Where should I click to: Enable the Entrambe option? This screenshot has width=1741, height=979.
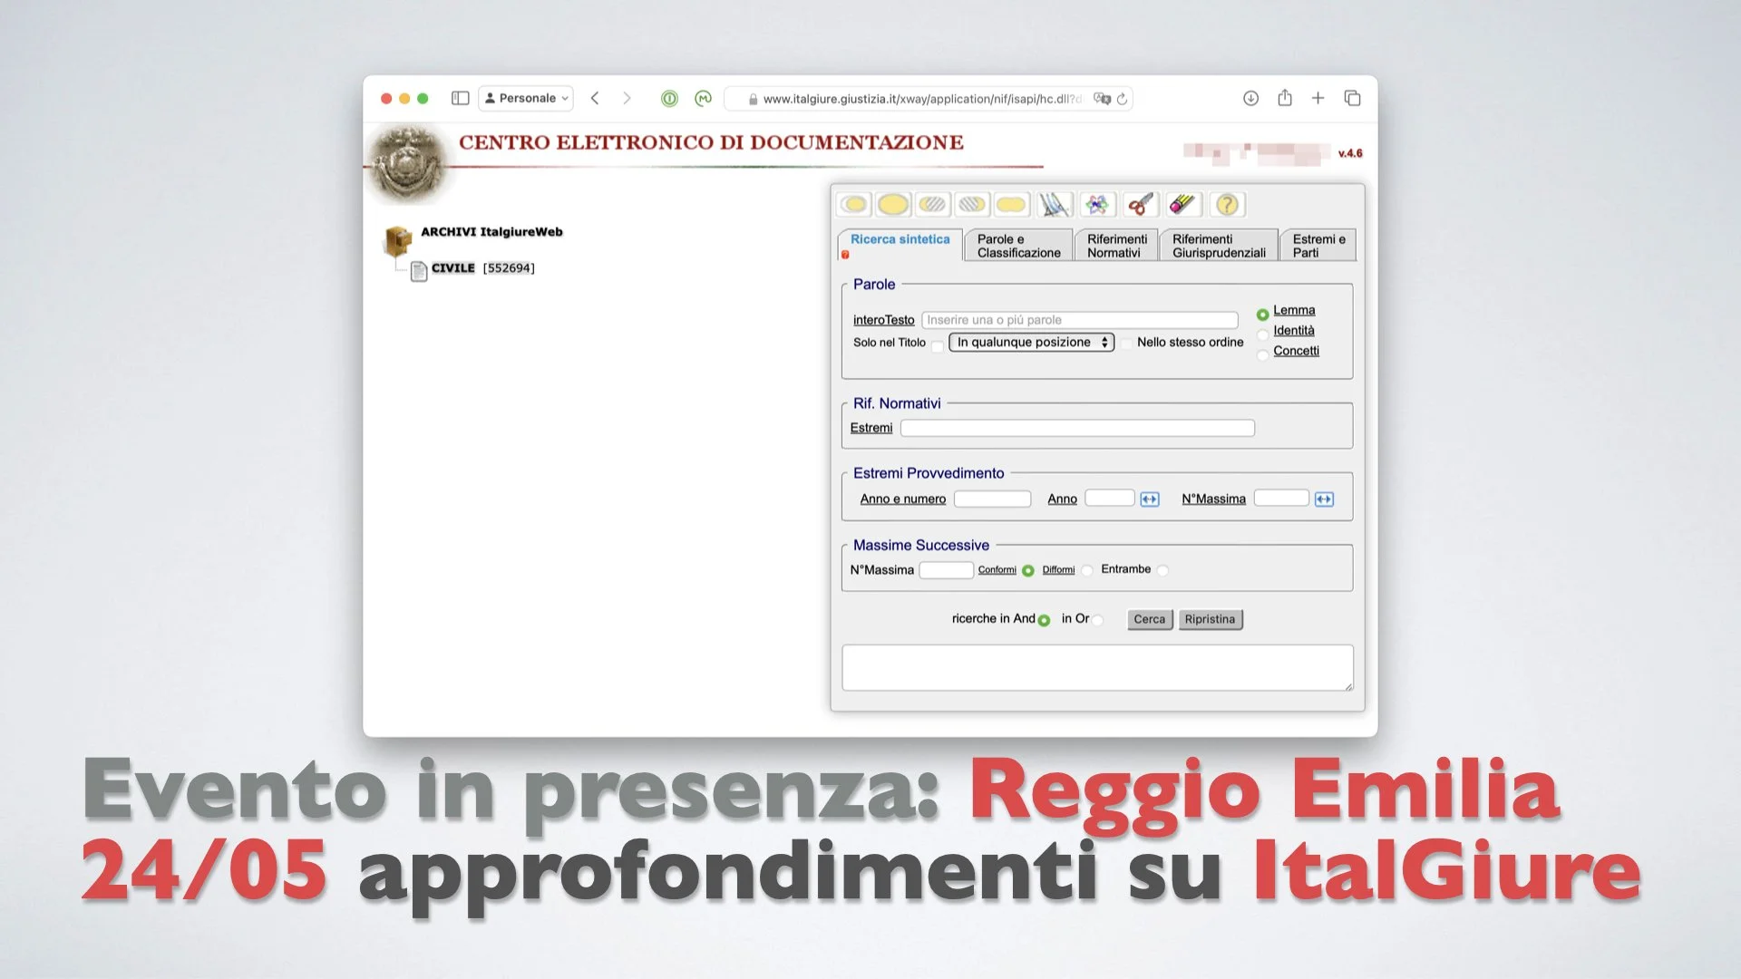click(x=1162, y=570)
